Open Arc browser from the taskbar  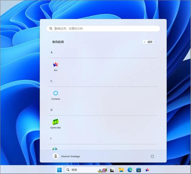tap(147, 170)
